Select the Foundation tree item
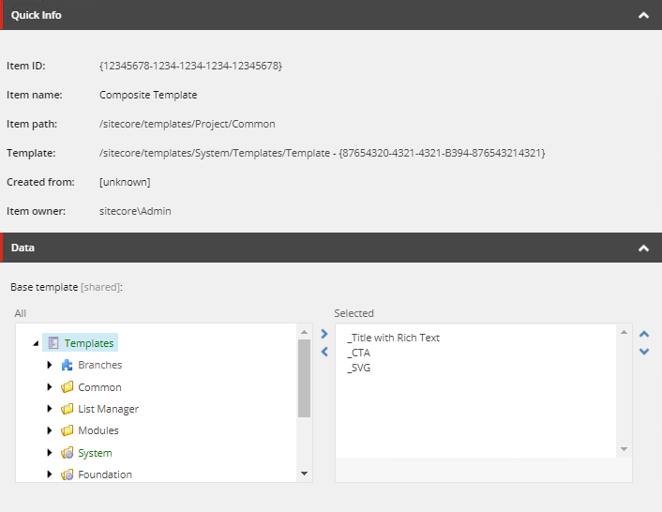662x512 pixels. 104,474
